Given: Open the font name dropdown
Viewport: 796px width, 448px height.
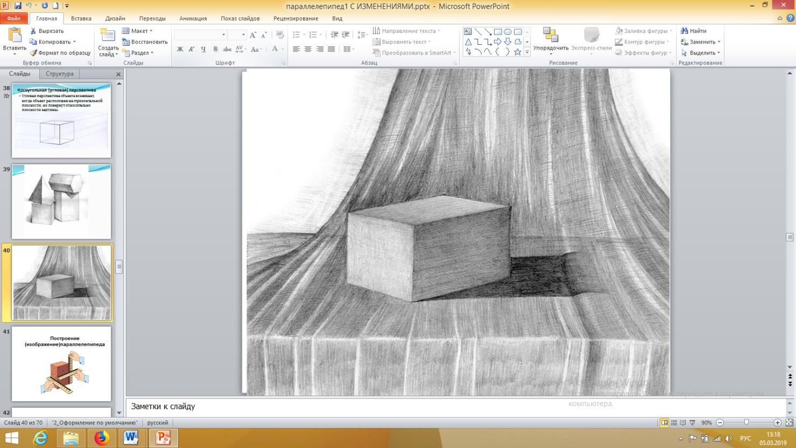Looking at the screenshot, I should click(x=223, y=34).
